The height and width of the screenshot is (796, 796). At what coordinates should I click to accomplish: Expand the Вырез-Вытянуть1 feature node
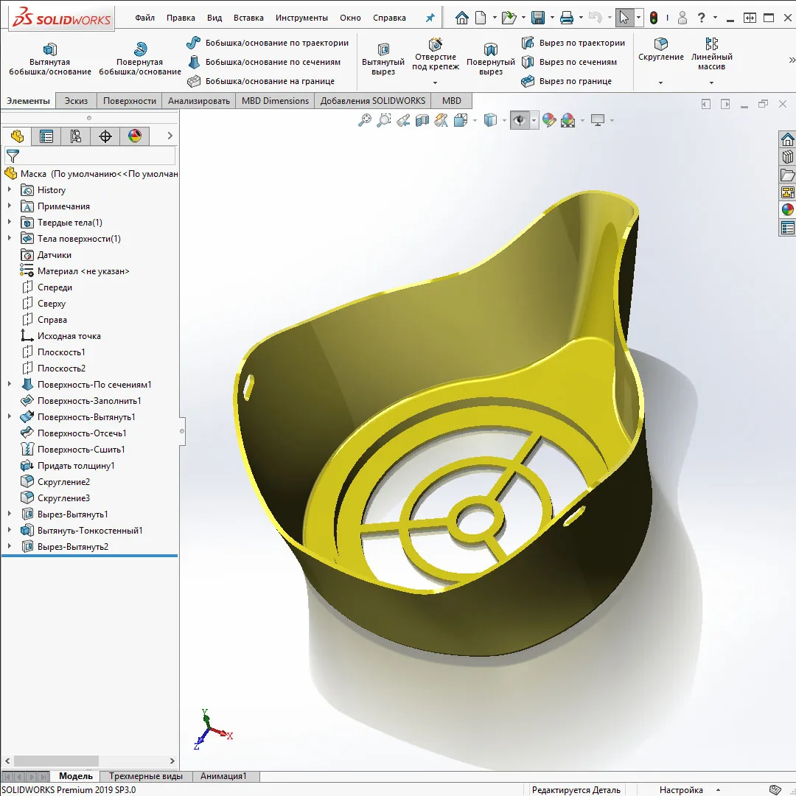10,514
